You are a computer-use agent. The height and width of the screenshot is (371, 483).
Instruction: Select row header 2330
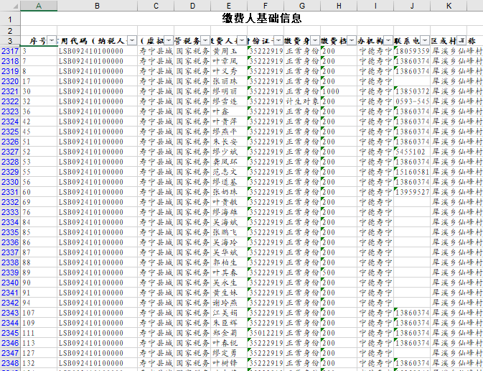(x=10, y=182)
